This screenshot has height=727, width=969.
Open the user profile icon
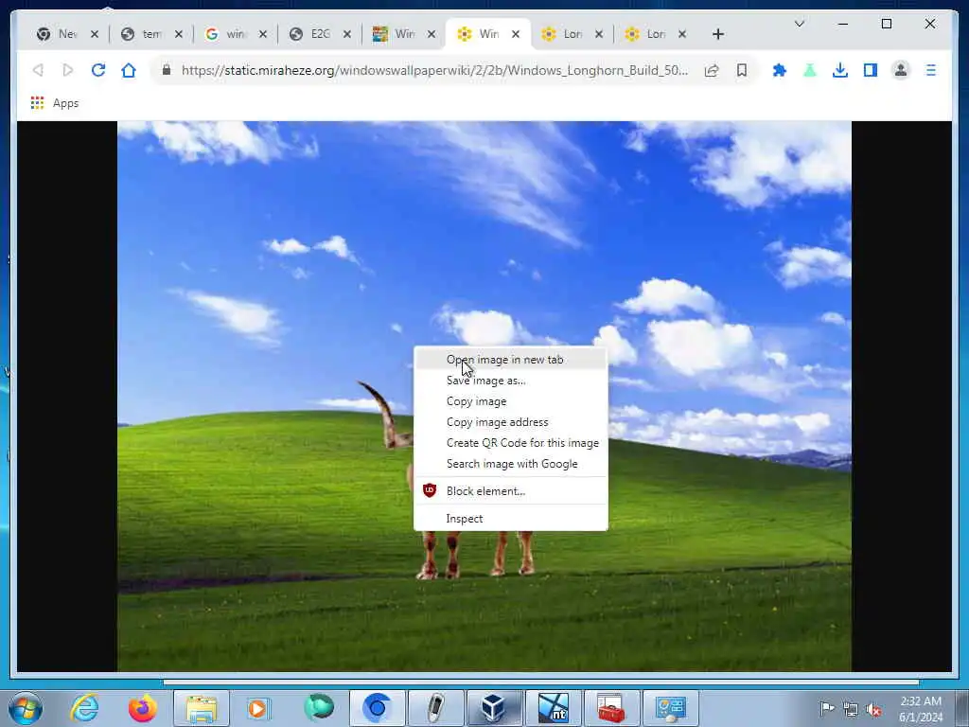(901, 70)
